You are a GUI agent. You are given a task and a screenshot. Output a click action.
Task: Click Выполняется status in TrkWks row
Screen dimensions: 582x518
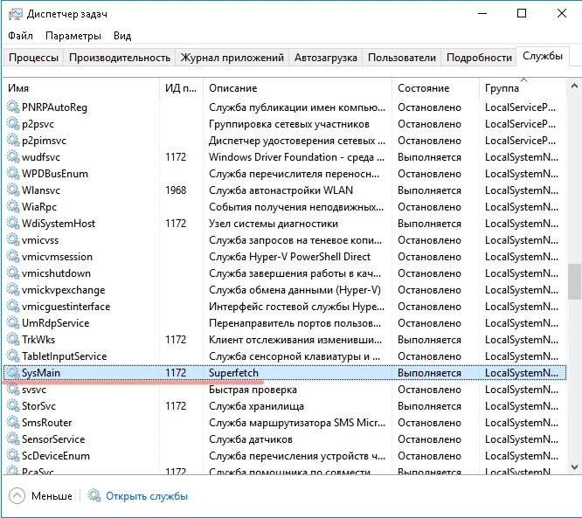(x=429, y=340)
